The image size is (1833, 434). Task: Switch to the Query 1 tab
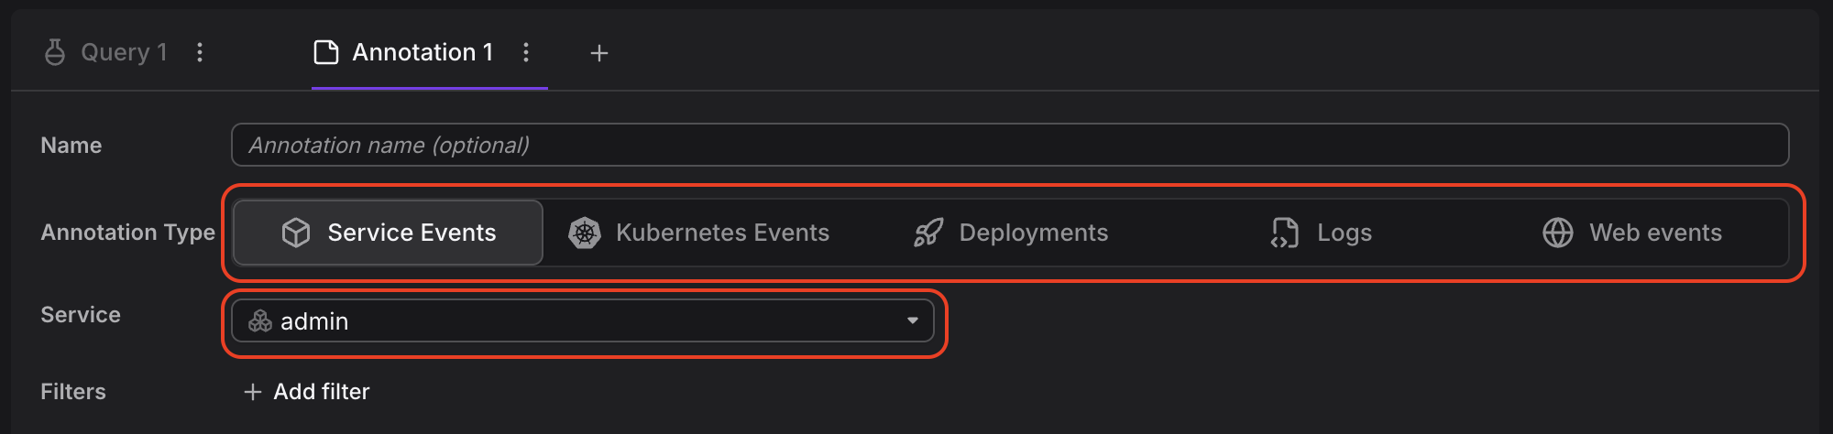(x=124, y=52)
